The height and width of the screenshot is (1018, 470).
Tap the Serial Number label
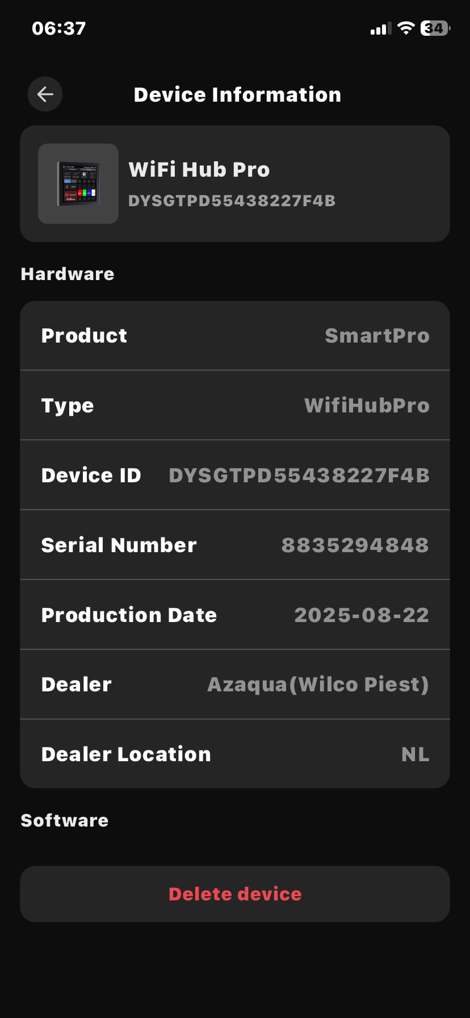point(119,545)
